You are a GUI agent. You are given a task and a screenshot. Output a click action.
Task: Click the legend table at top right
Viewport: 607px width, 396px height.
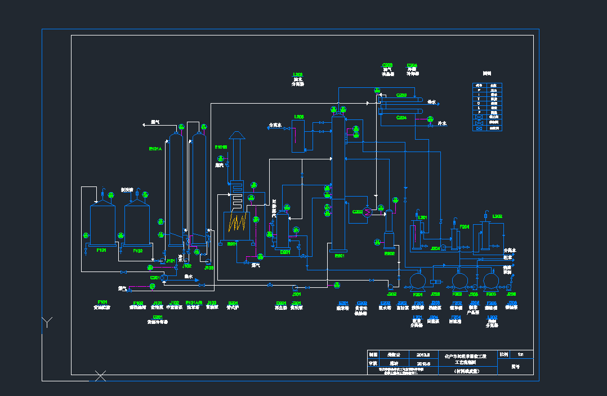point(487,107)
